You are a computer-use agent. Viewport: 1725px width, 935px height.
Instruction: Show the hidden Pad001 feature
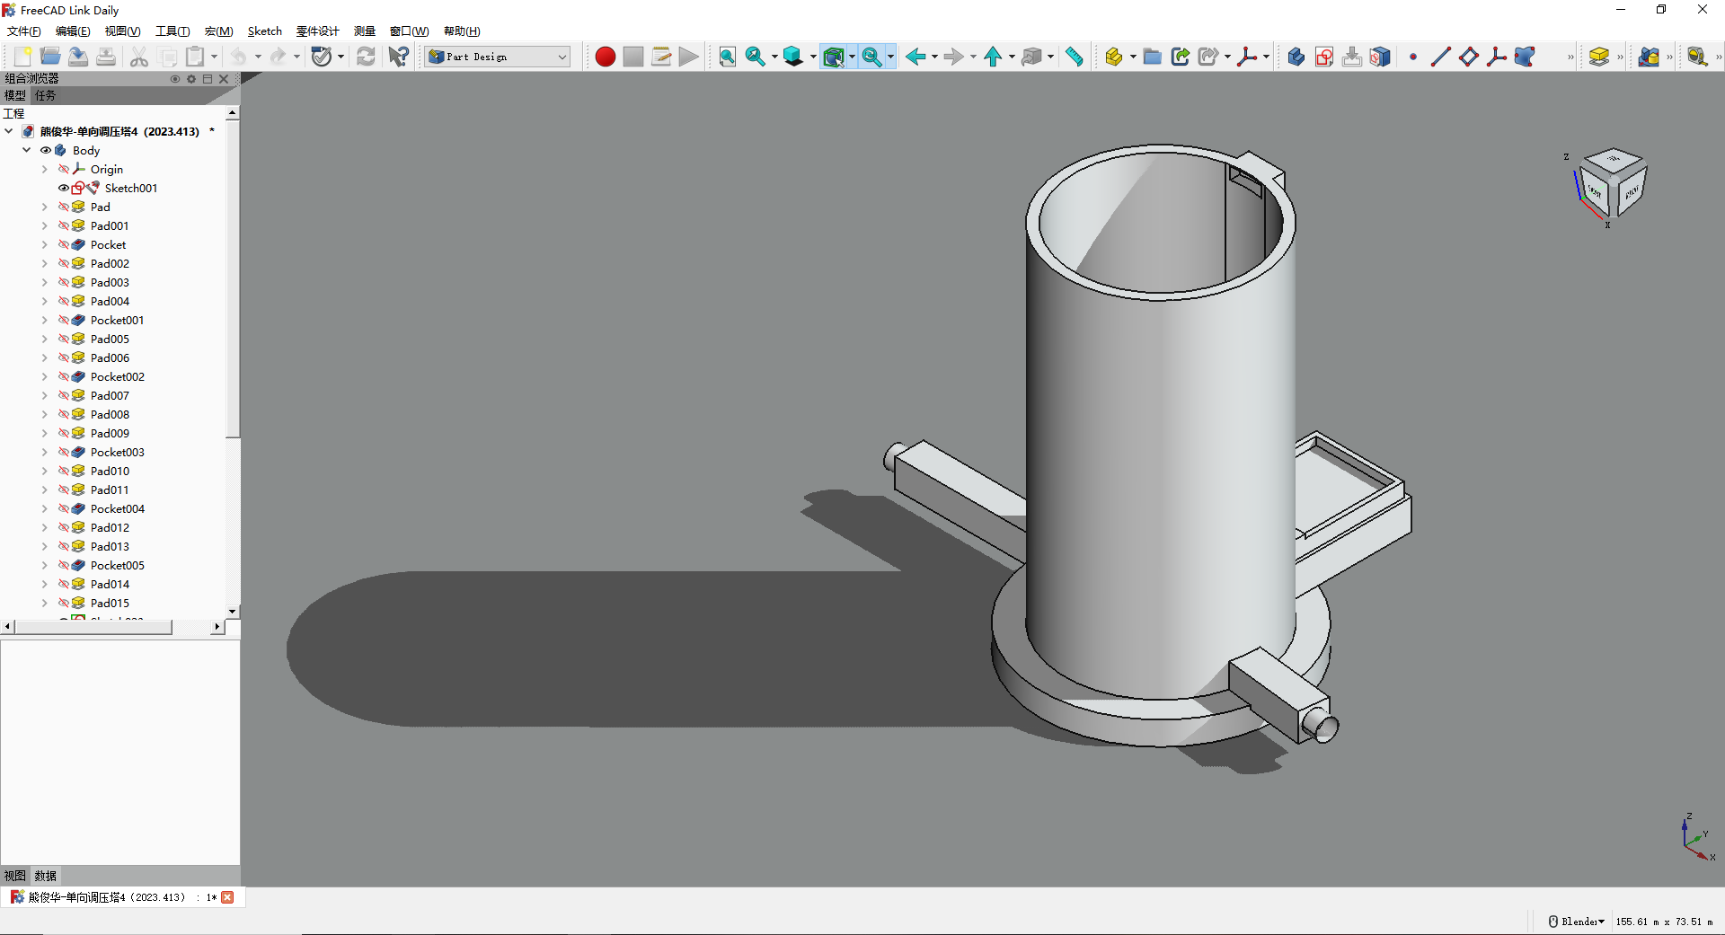[x=64, y=225]
